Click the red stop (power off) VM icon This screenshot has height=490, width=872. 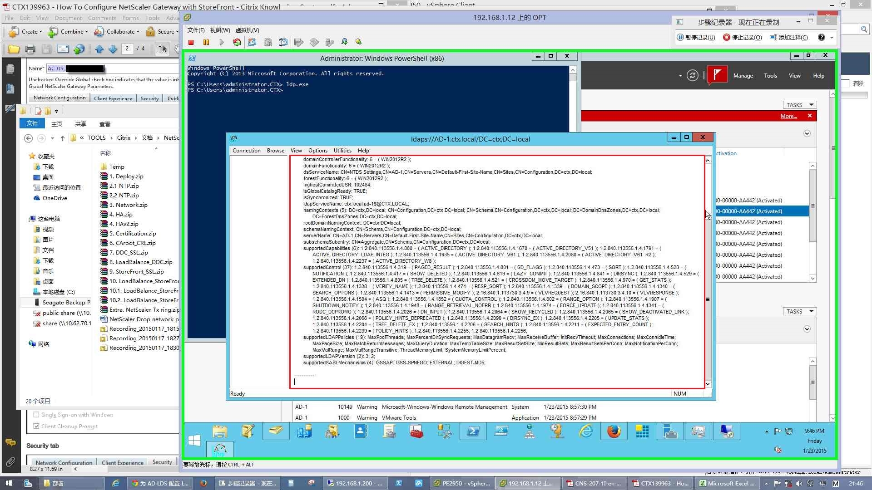tap(191, 42)
